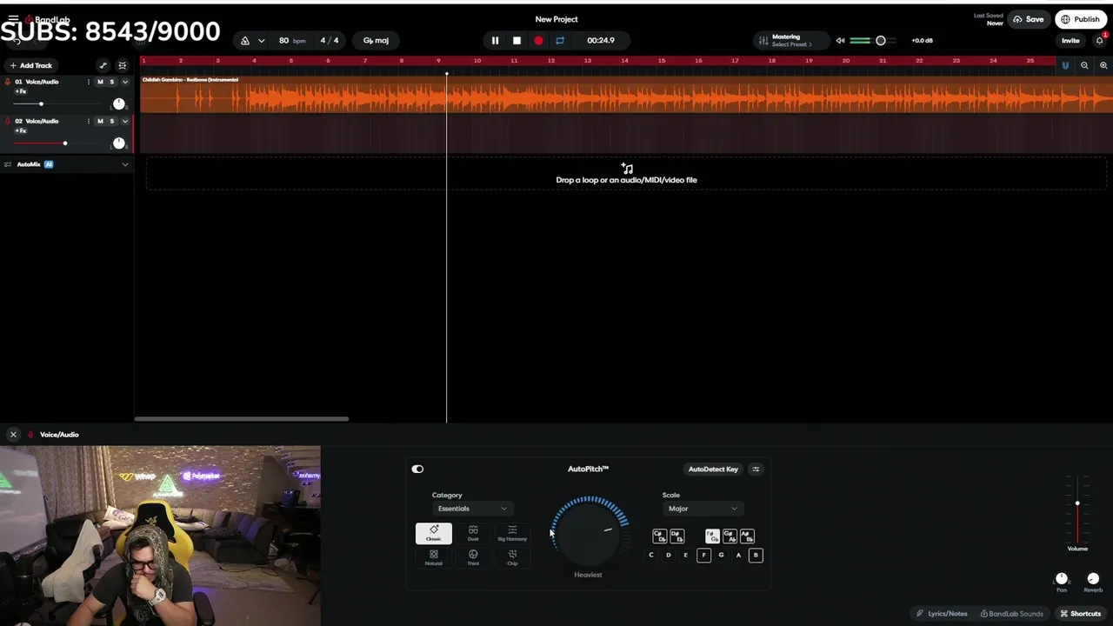Screen dimensions: 1113x626
Task: Open AutoPitch settings sliders icon
Action: [756, 469]
